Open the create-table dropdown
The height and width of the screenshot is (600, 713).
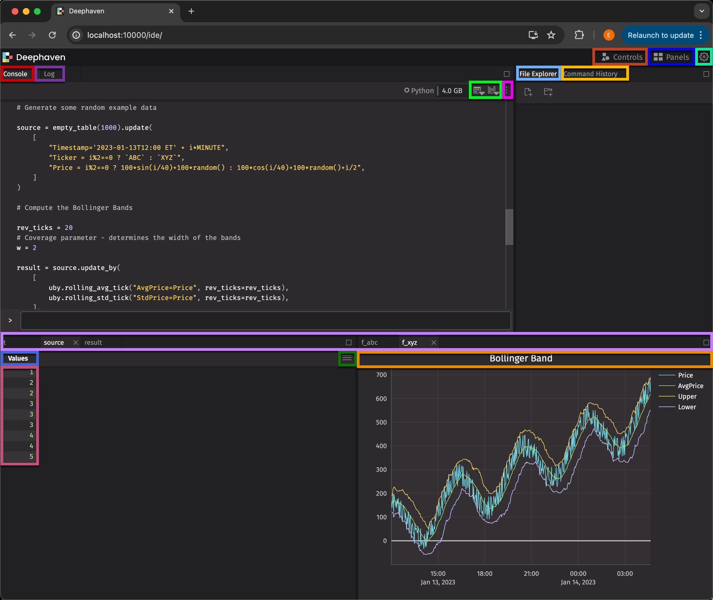click(478, 90)
